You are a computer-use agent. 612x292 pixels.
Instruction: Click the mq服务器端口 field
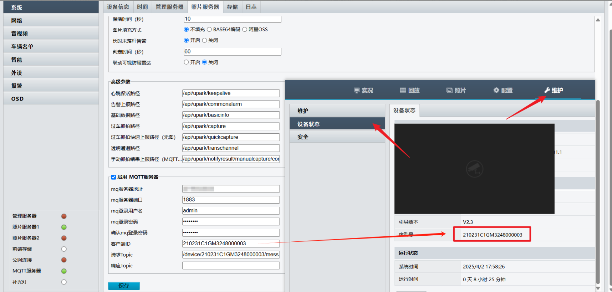[x=231, y=200]
